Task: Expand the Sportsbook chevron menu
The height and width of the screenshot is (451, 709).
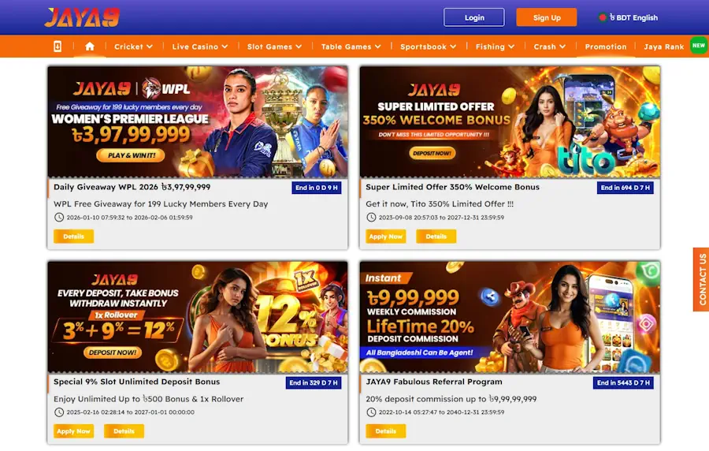Action: point(429,47)
